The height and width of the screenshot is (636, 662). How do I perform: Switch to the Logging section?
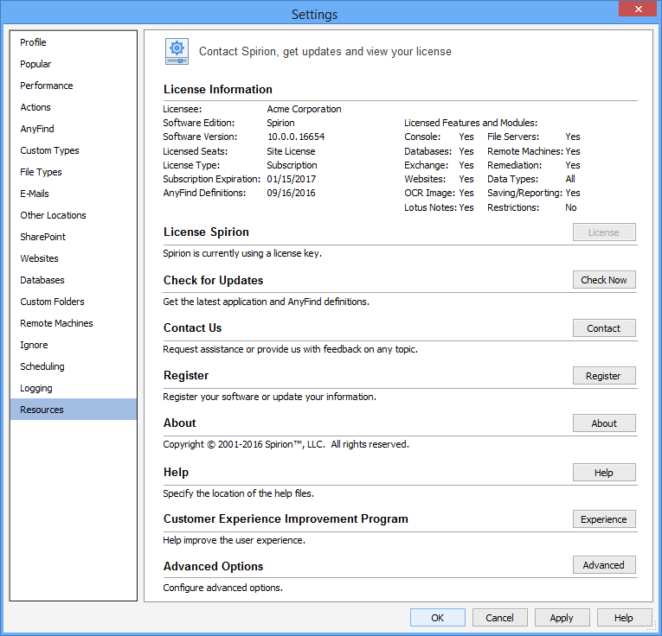[x=36, y=388]
